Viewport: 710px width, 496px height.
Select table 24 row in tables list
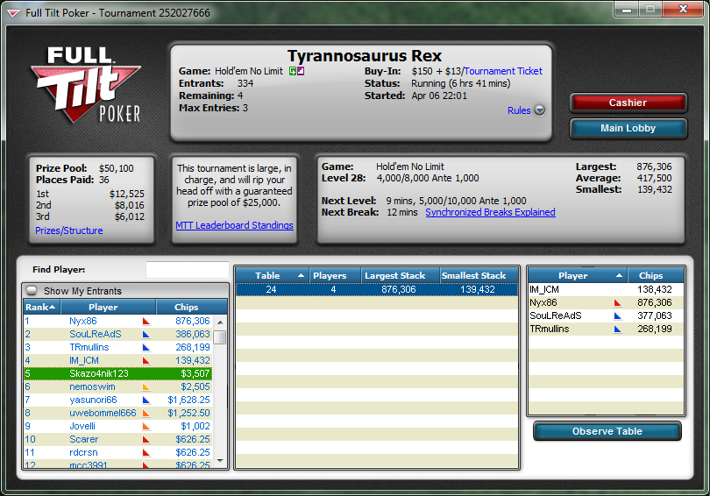point(377,289)
